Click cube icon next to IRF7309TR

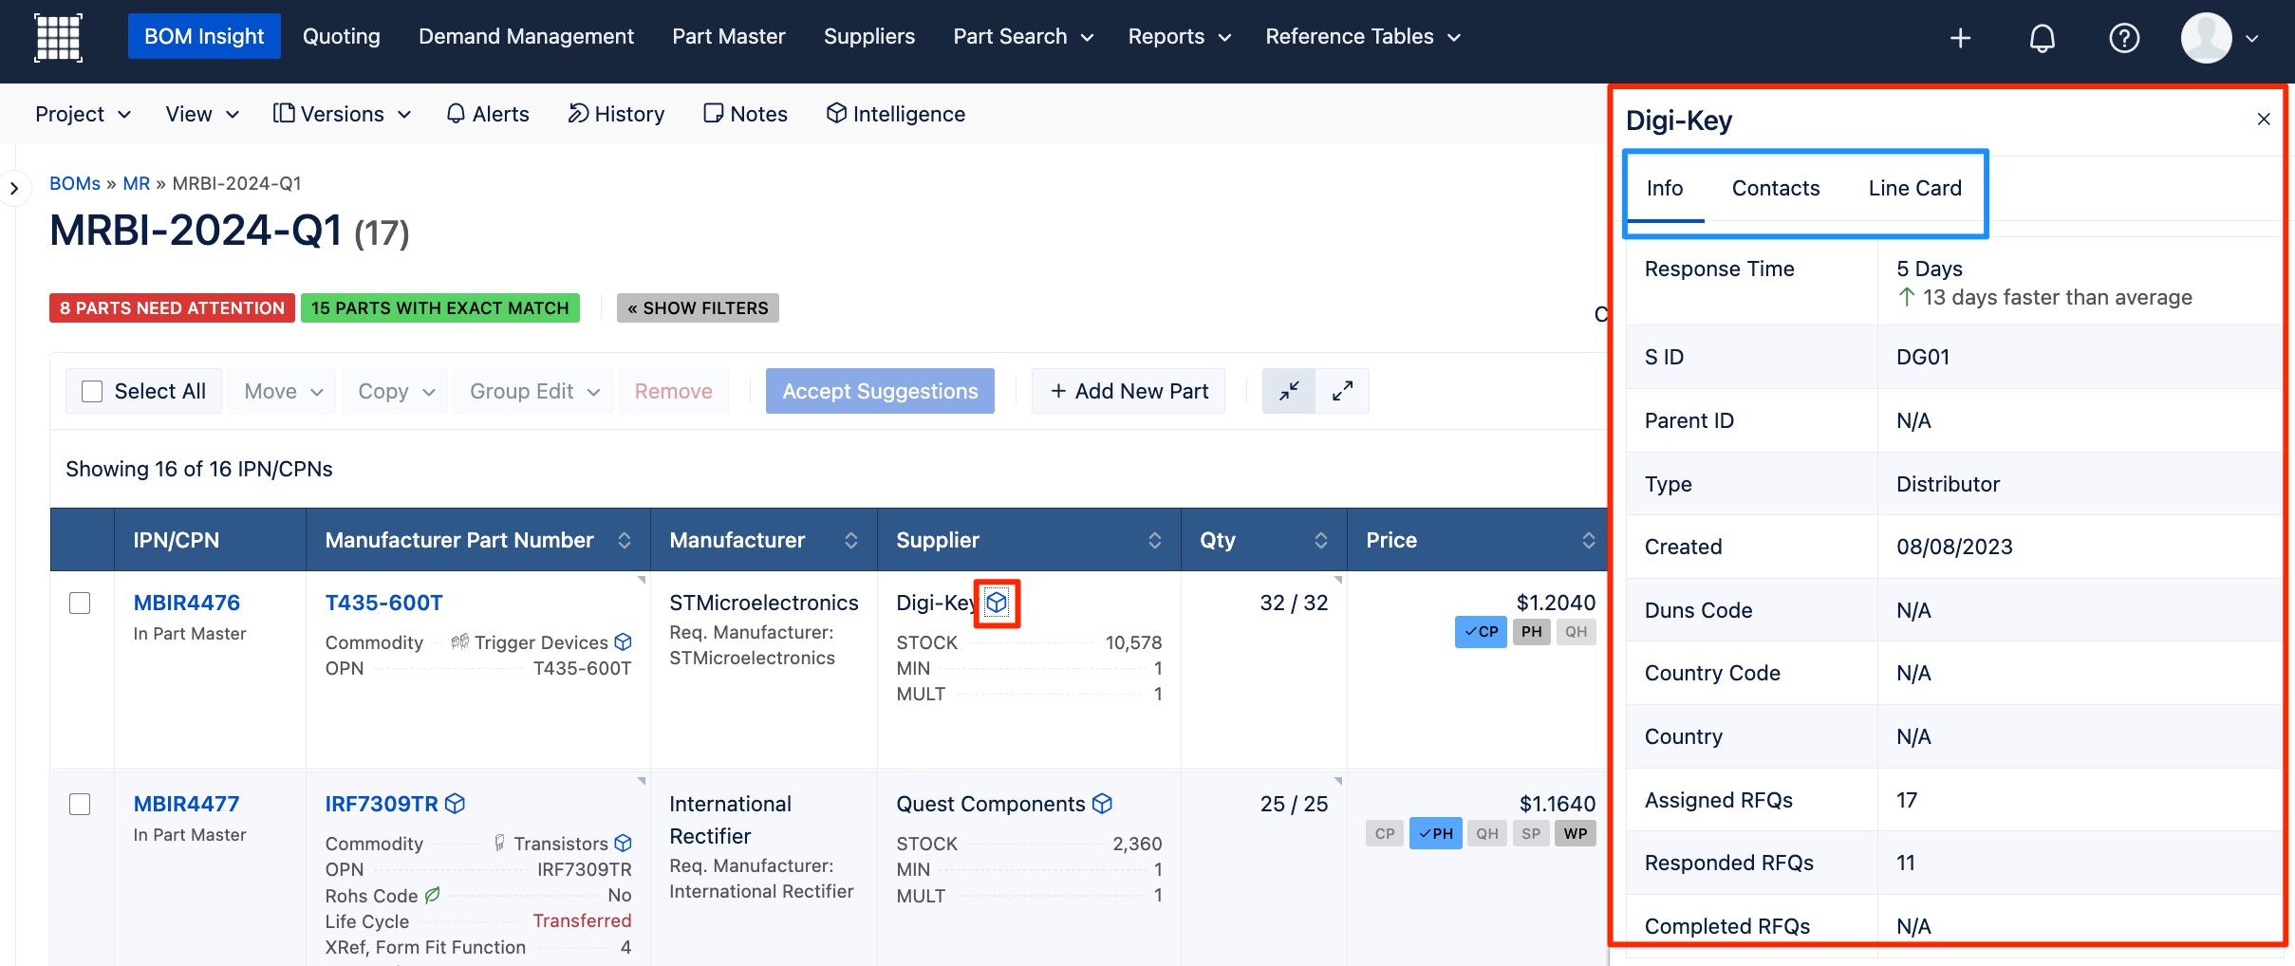[x=455, y=804]
